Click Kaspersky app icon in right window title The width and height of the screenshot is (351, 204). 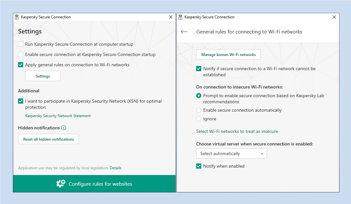tap(180, 17)
